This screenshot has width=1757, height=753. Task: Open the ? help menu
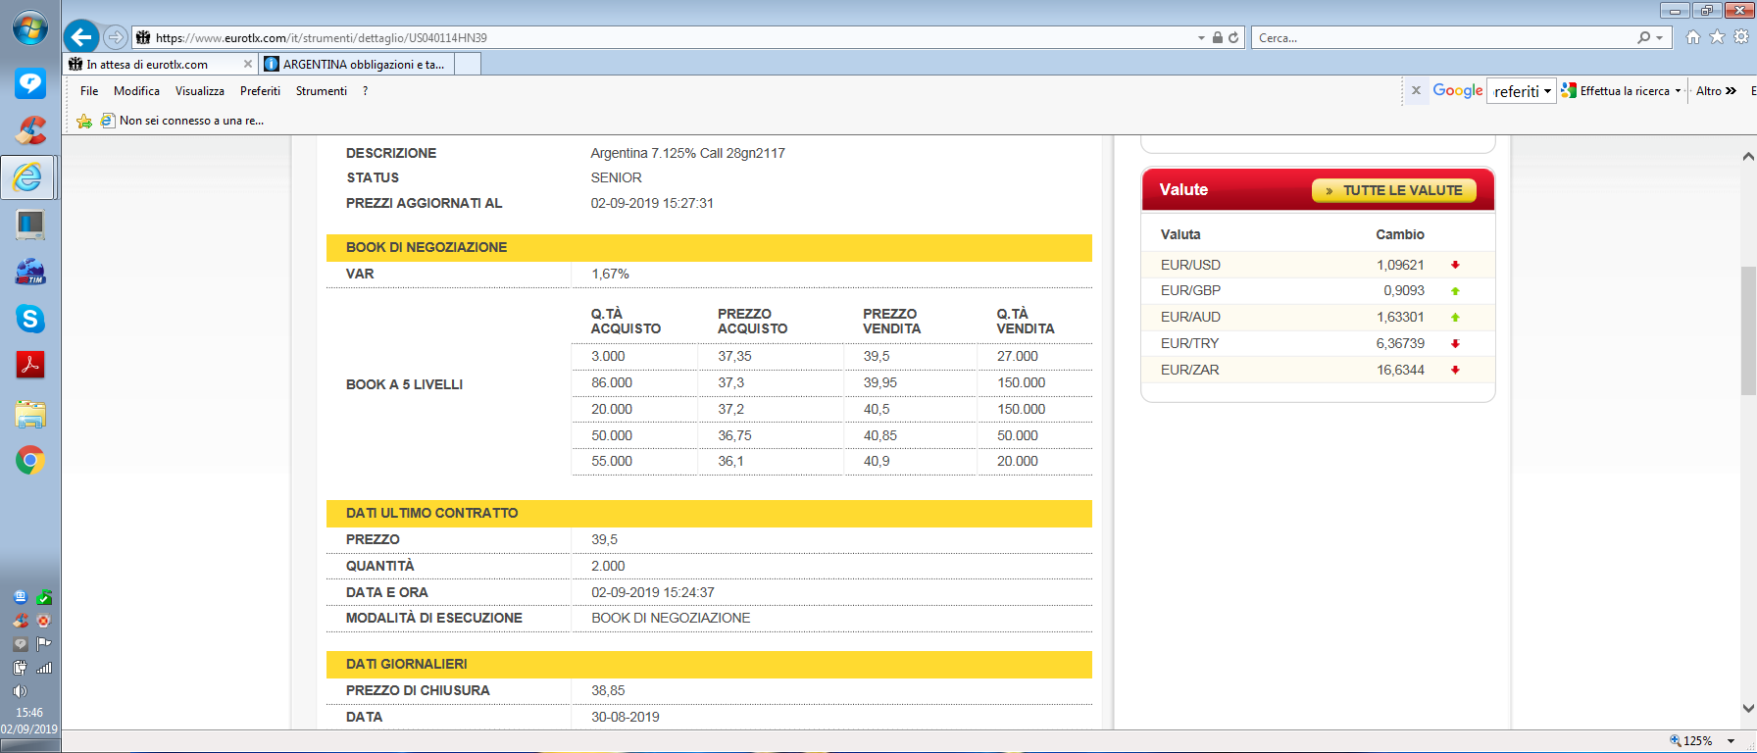point(365,91)
